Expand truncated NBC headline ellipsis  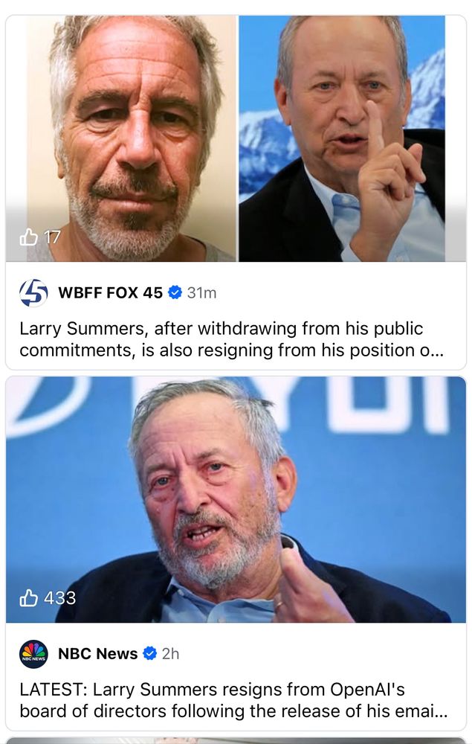(440, 711)
